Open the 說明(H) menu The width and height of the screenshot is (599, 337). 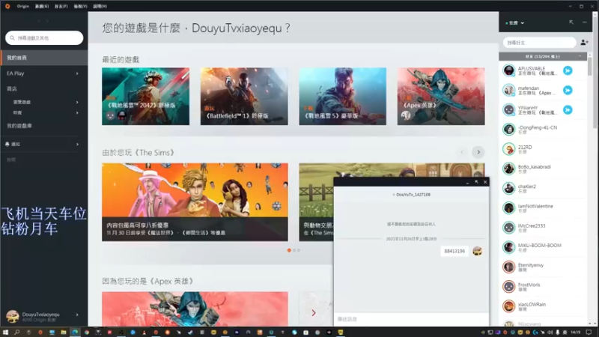pyautogui.click(x=100, y=6)
